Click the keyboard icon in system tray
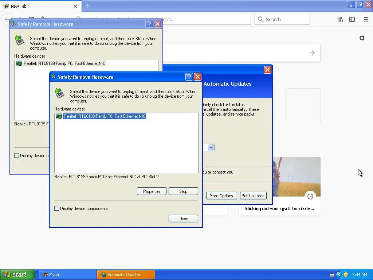This screenshot has width=373, height=280. 332,275
